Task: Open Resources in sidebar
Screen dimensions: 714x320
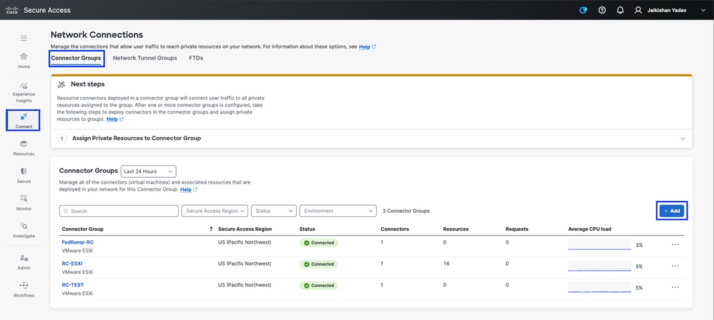Action: (x=24, y=148)
